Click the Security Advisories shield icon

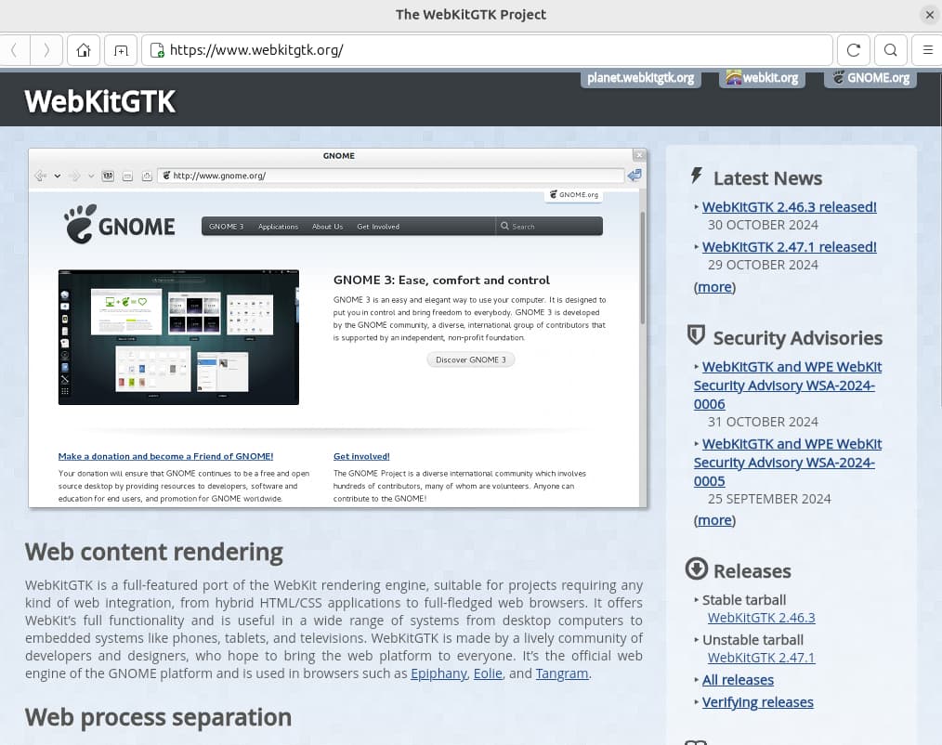click(x=696, y=334)
